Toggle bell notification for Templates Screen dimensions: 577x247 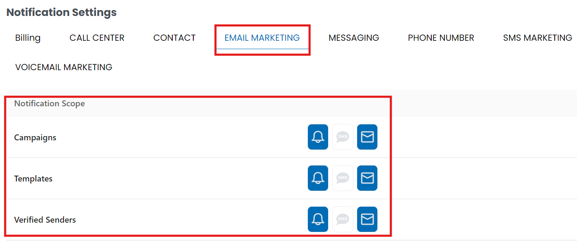coord(318,178)
